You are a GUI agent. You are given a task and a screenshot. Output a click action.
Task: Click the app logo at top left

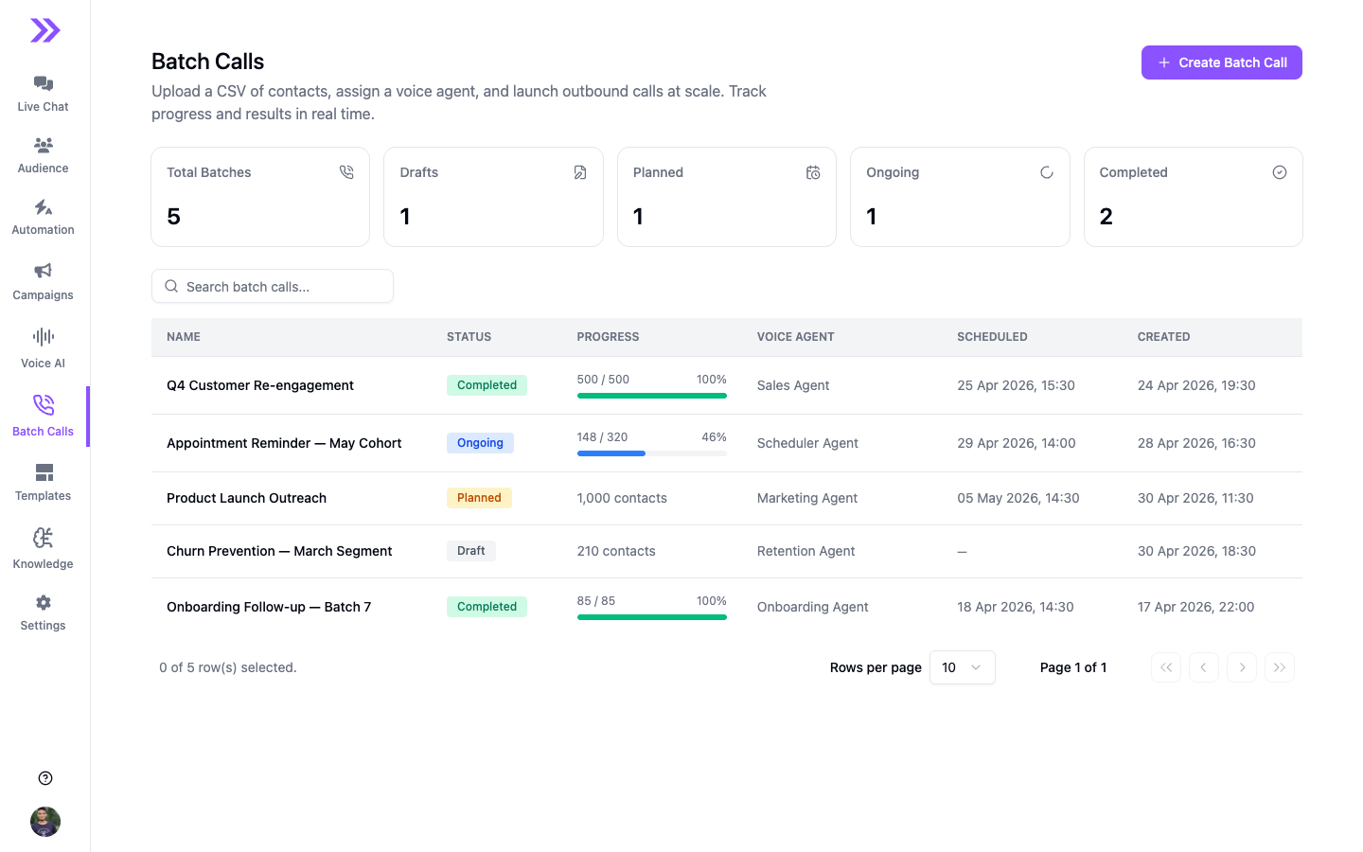44,30
